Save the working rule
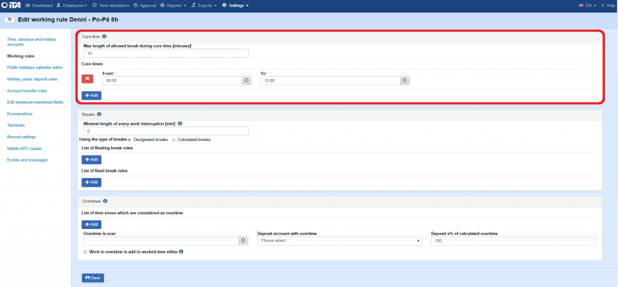618x287 pixels. click(x=93, y=278)
